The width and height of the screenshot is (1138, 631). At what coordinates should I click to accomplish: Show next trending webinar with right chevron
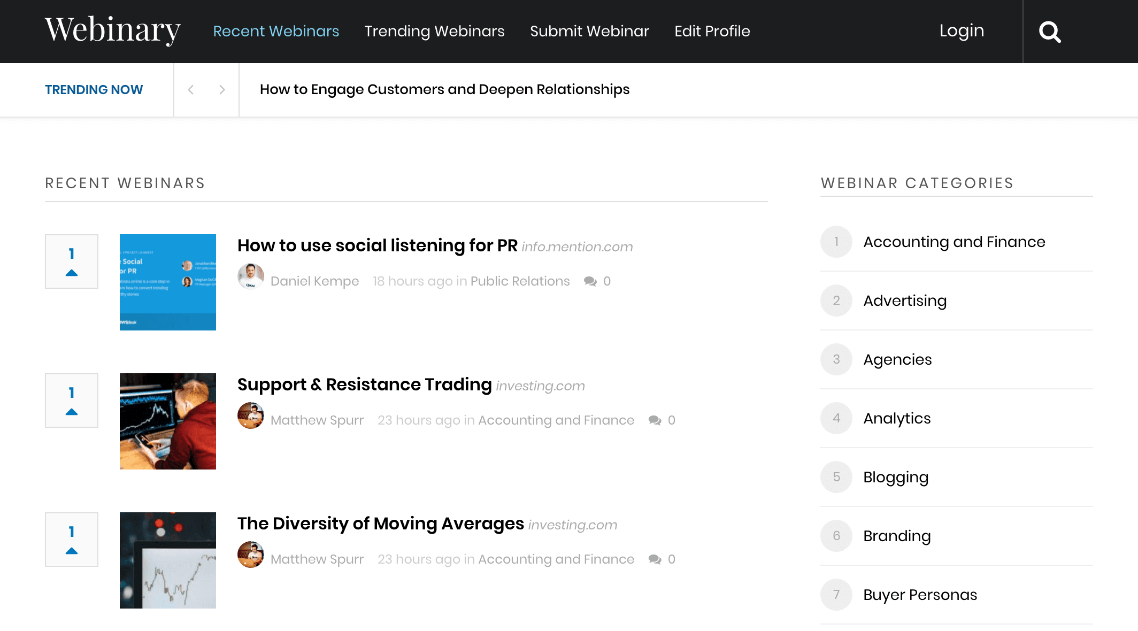pyautogui.click(x=222, y=90)
